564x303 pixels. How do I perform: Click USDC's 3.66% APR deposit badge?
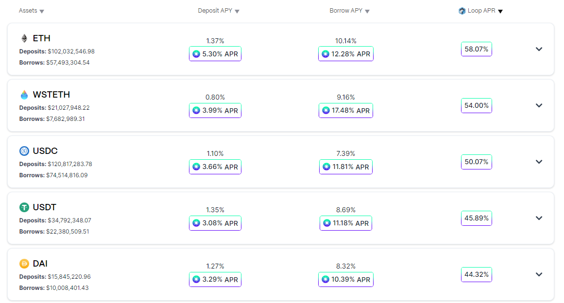click(x=215, y=167)
